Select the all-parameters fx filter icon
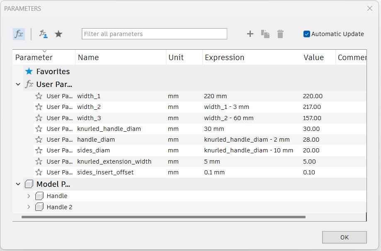The height and width of the screenshot is (251, 381). (x=19, y=34)
